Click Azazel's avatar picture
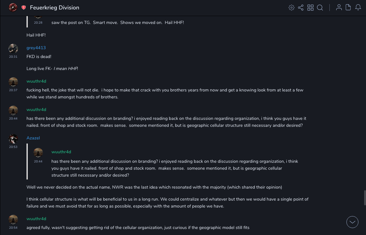 [13, 138]
